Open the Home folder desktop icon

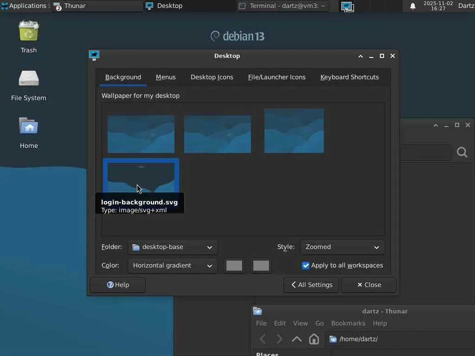(x=29, y=133)
